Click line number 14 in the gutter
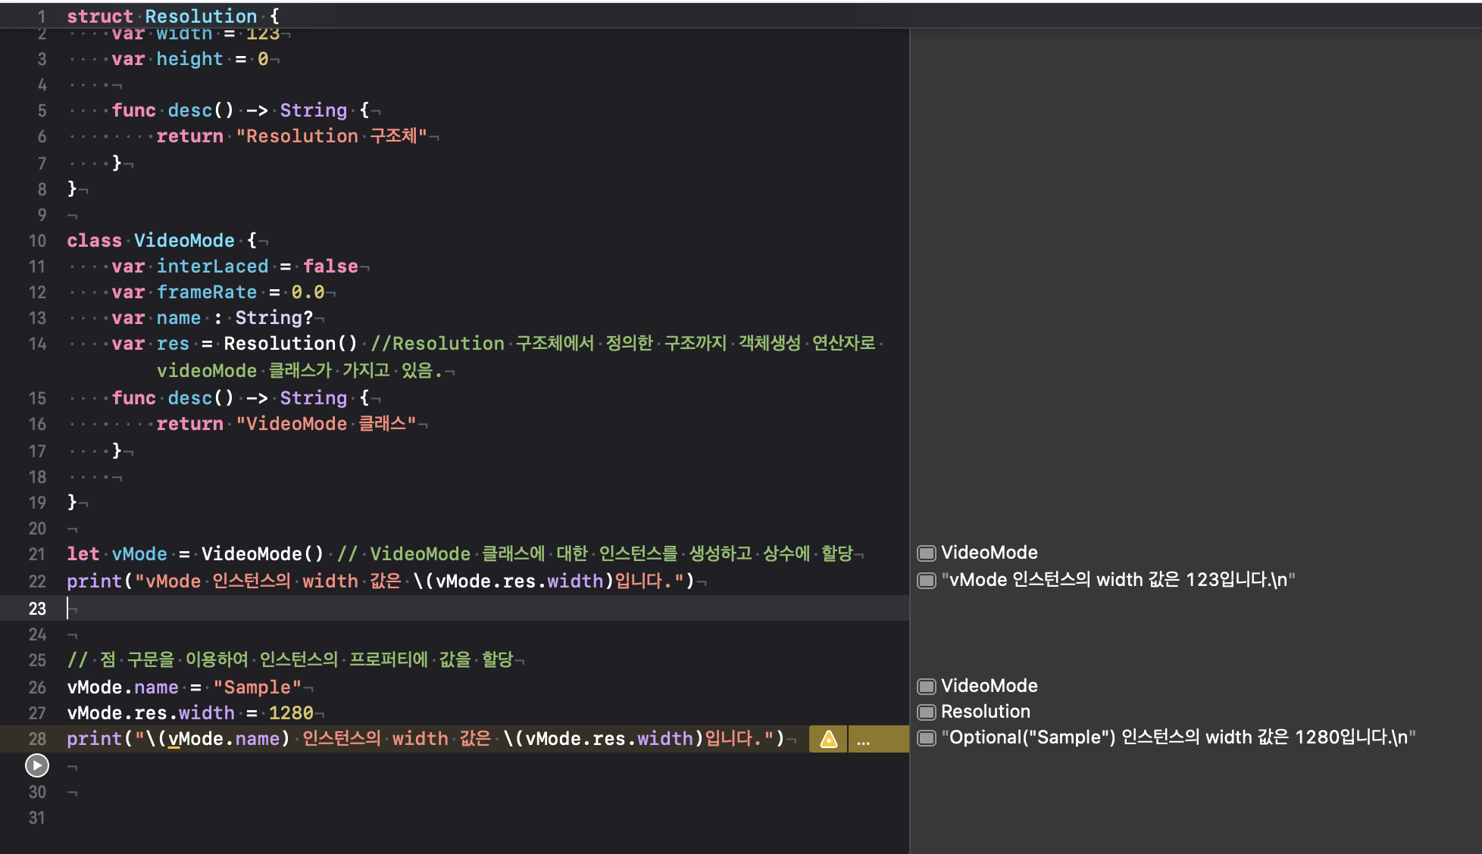1482x854 pixels. point(37,344)
